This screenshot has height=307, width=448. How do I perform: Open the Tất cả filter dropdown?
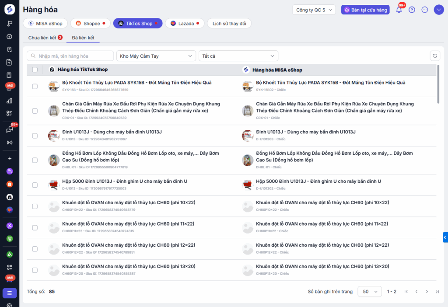pyautogui.click(x=238, y=56)
